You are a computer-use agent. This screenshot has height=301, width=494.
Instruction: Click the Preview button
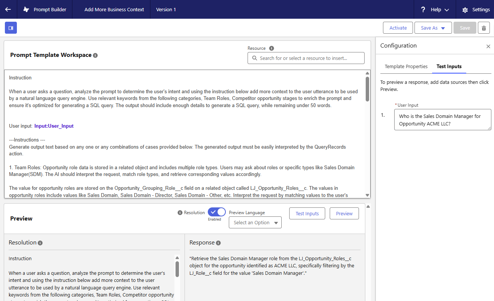coord(344,213)
